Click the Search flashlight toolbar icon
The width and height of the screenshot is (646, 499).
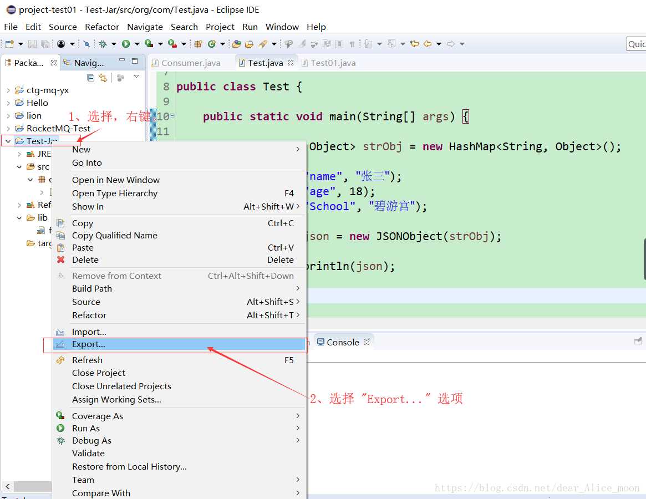pos(263,44)
